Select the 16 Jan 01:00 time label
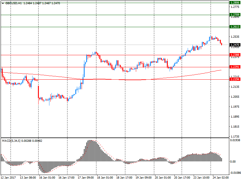 tap(47, 177)
